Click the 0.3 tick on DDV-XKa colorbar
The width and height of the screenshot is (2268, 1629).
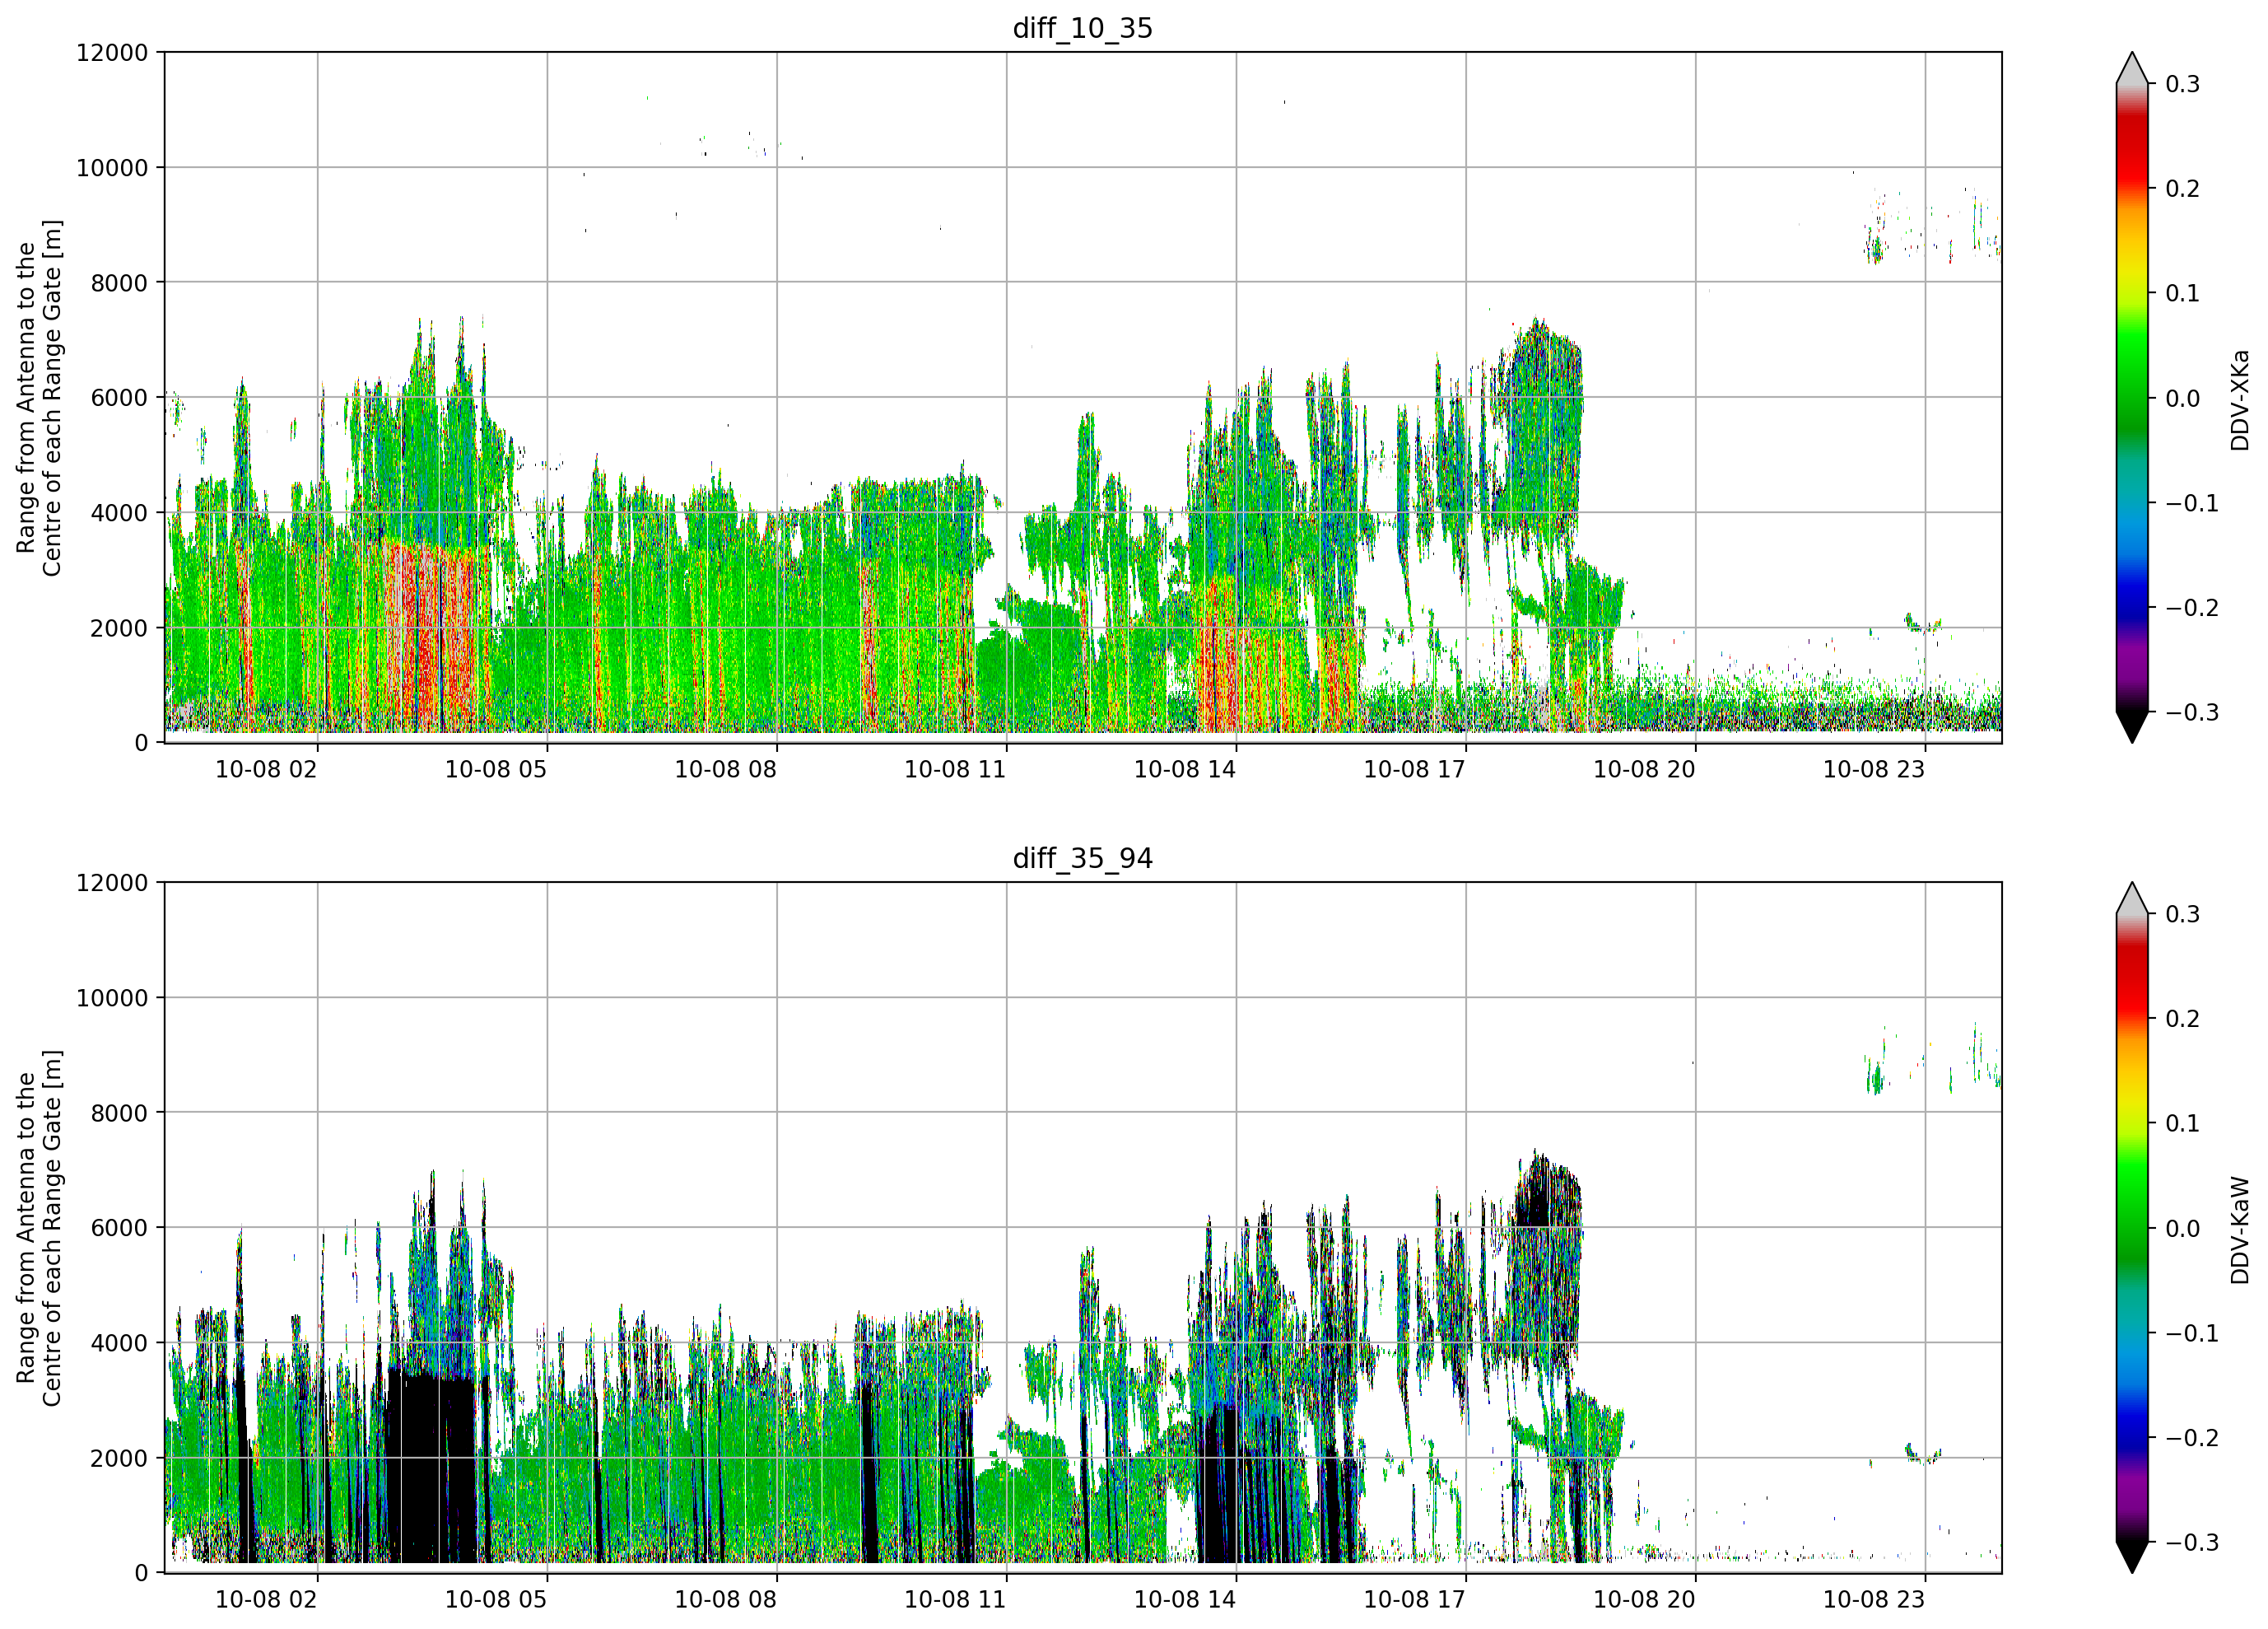tap(2183, 85)
